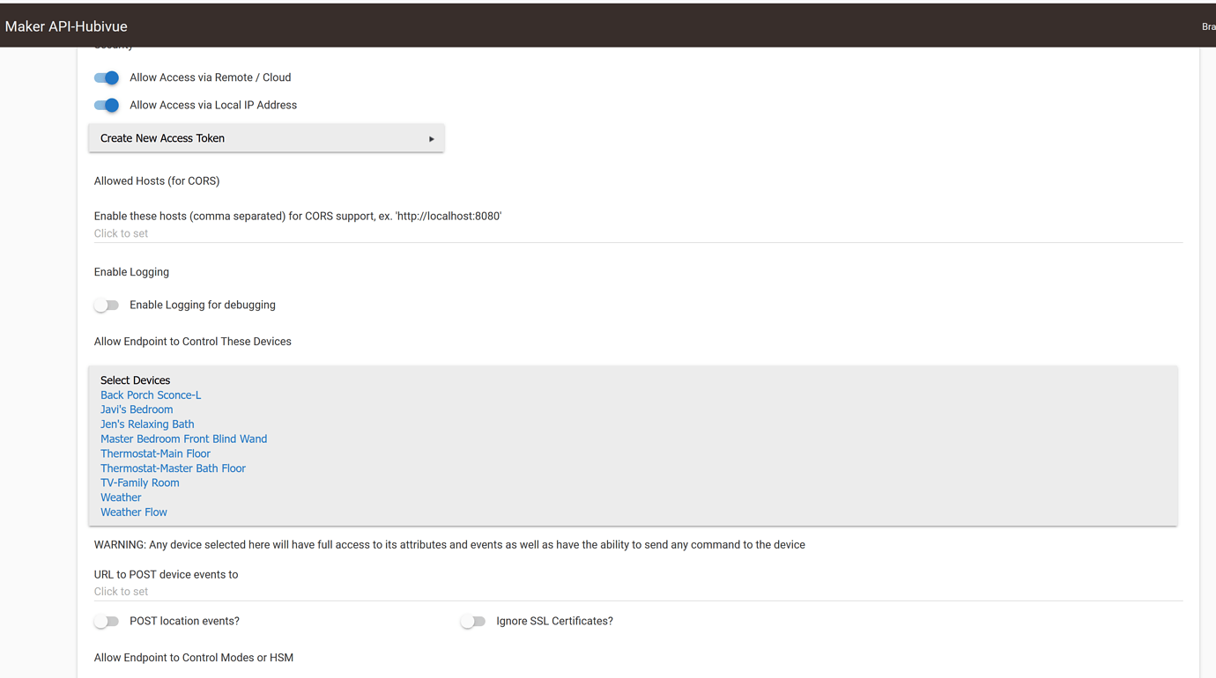Turn on POST location events switch
Image resolution: width=1216 pixels, height=678 pixels.
click(107, 621)
